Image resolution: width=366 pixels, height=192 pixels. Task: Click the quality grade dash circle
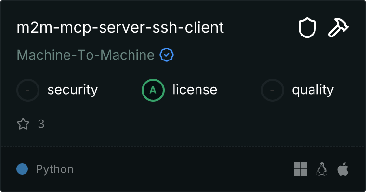point(273,90)
